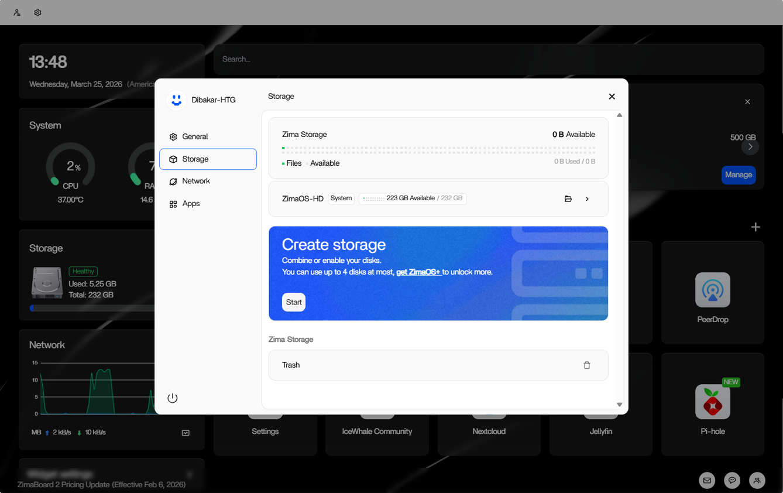Click the next arrow beside 500 GB

(x=750, y=147)
